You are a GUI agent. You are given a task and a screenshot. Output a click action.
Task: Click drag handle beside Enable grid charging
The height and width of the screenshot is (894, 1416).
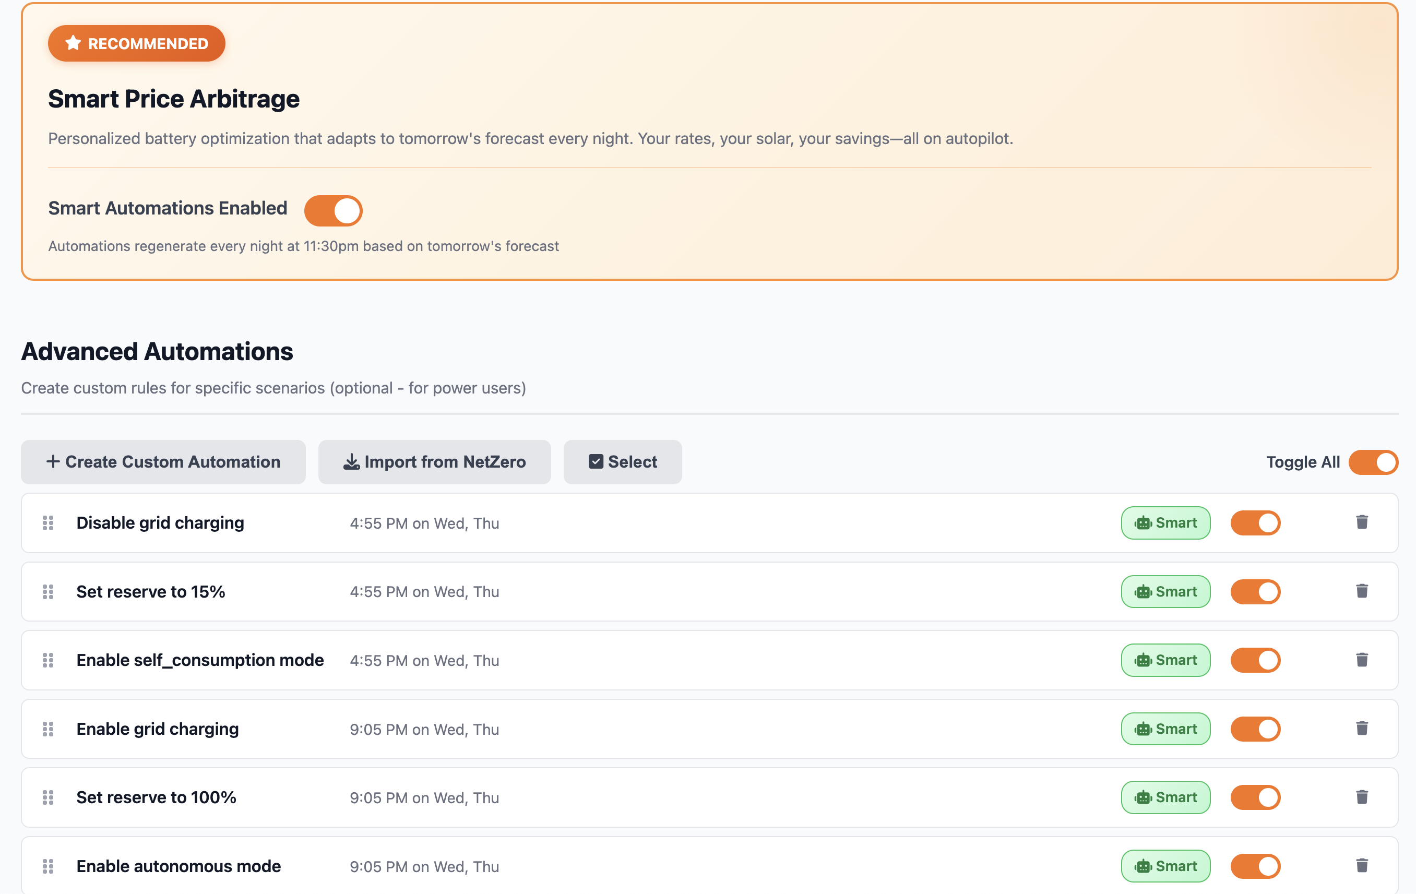(x=48, y=729)
